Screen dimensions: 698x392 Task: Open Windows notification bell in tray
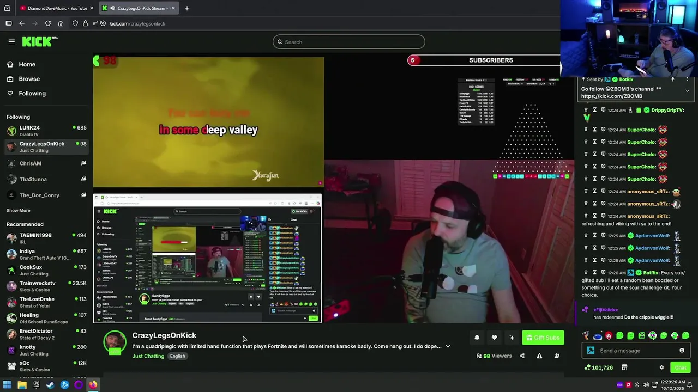point(691,385)
